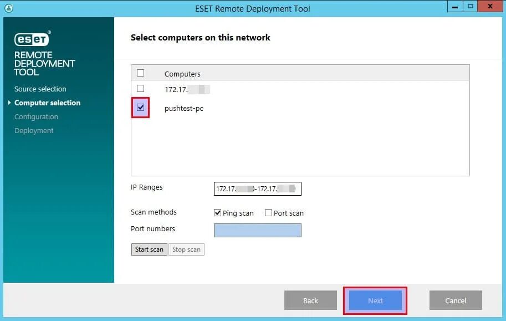Click the Stop scan button
The width and height of the screenshot is (506, 321).
click(x=186, y=249)
